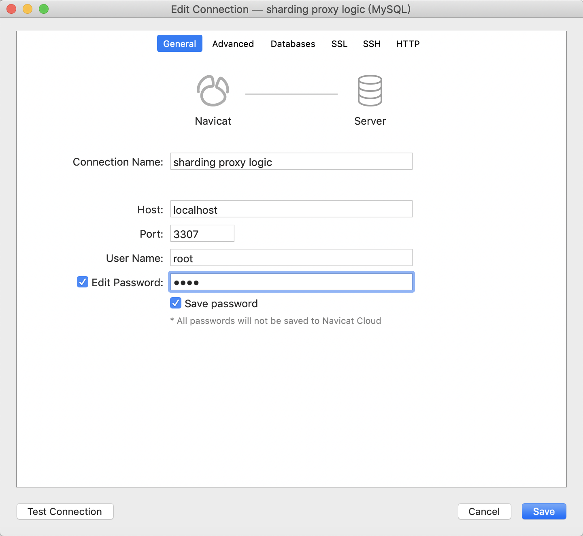Screen dimensions: 583x536
Task: Open the Databases settings tab
Action: [x=293, y=44]
